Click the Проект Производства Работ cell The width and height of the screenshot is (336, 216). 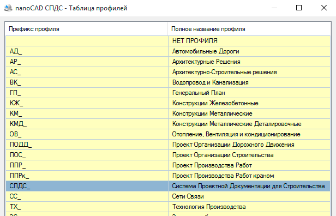[x=249, y=165]
